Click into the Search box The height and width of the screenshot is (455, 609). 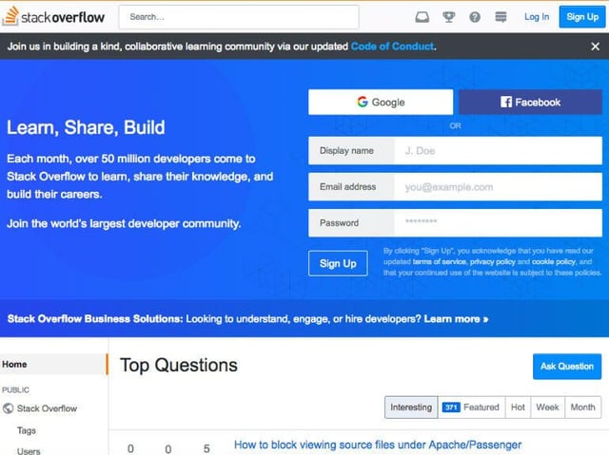(239, 17)
